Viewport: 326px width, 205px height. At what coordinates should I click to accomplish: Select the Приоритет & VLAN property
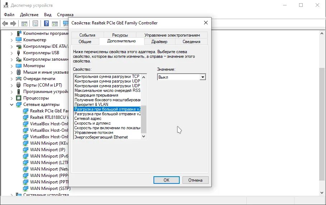(107, 104)
